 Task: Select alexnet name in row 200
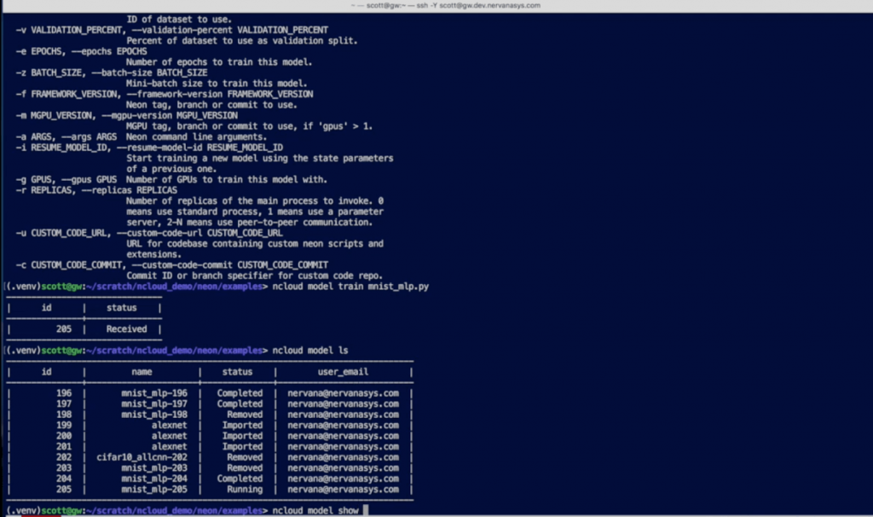click(x=169, y=436)
